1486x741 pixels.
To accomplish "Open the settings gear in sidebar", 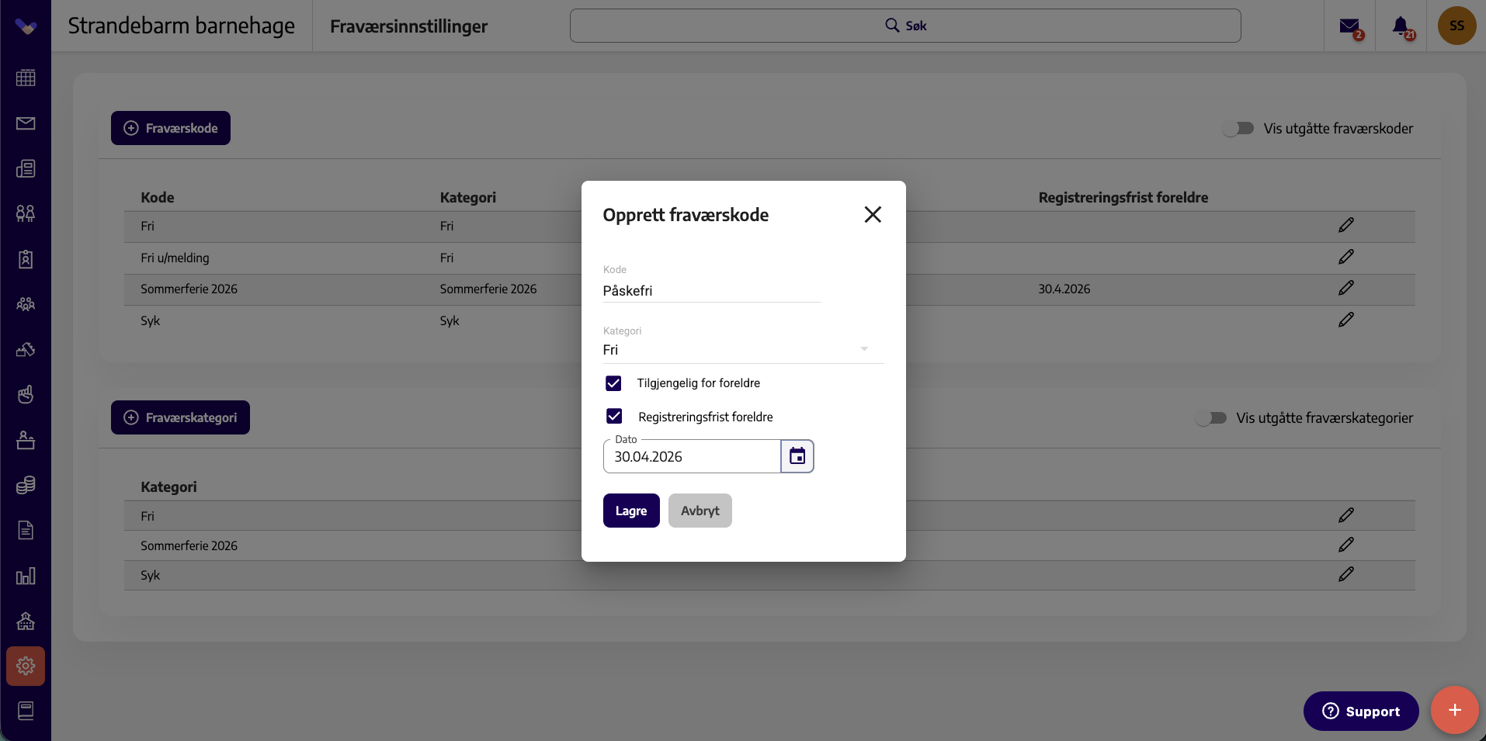I will pos(26,666).
